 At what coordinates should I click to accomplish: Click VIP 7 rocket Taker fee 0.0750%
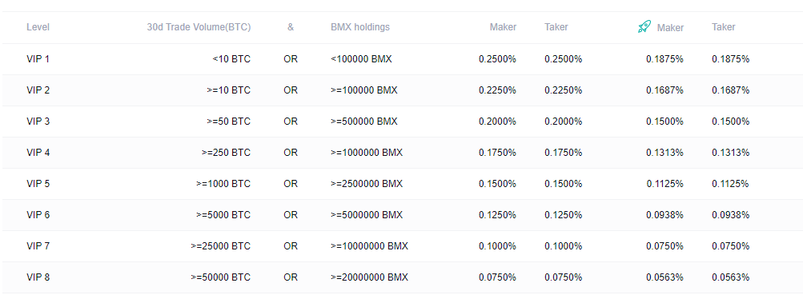tap(731, 246)
